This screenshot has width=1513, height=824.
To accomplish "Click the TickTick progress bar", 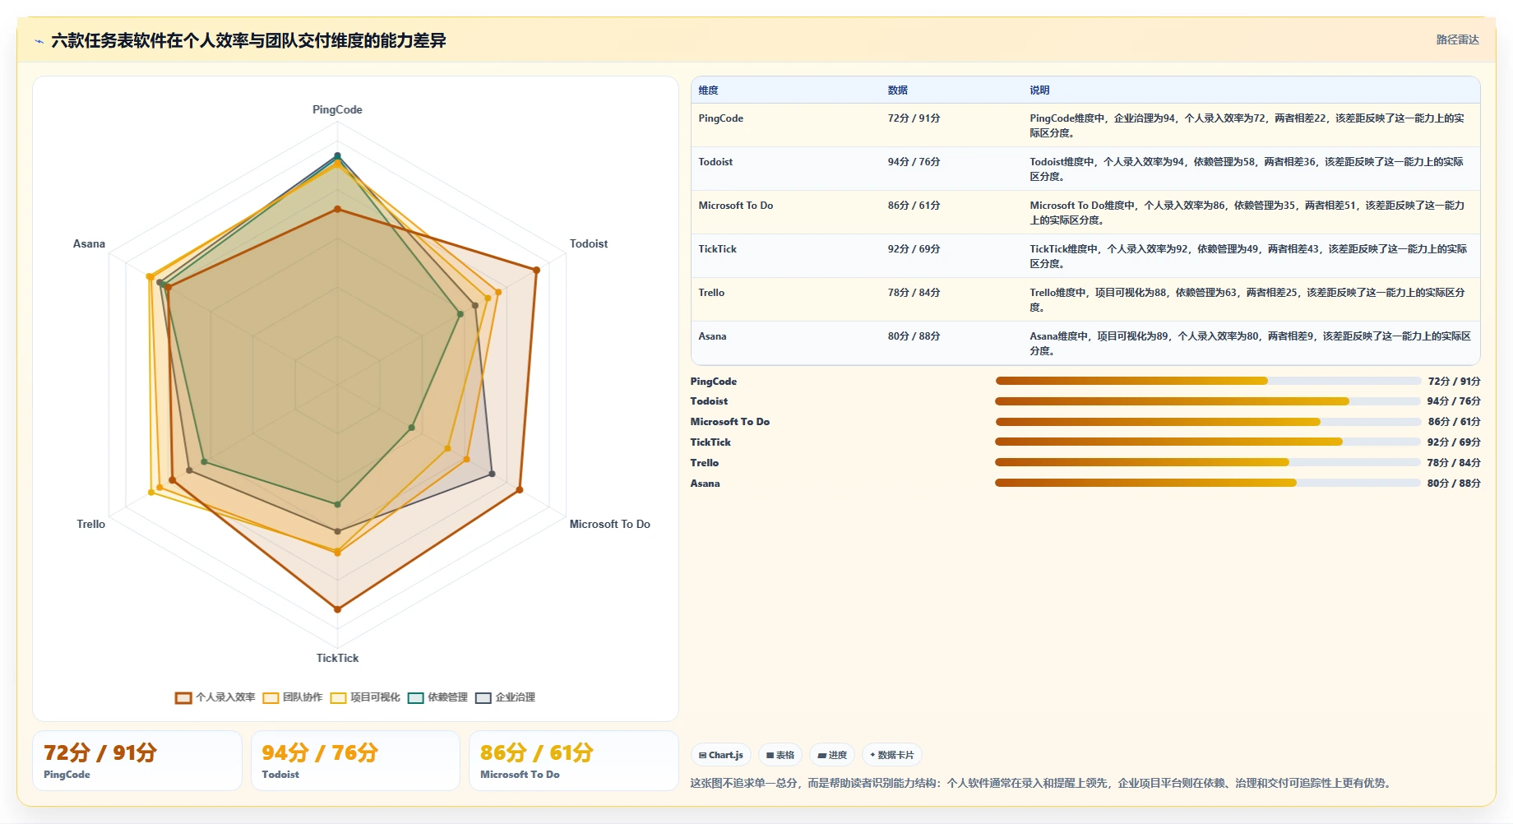I will [x=1208, y=442].
